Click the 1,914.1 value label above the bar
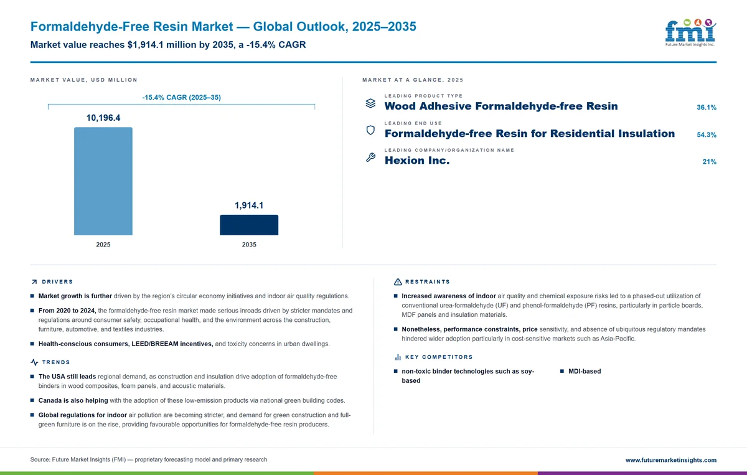Image resolution: width=747 pixels, height=475 pixels. tap(249, 205)
